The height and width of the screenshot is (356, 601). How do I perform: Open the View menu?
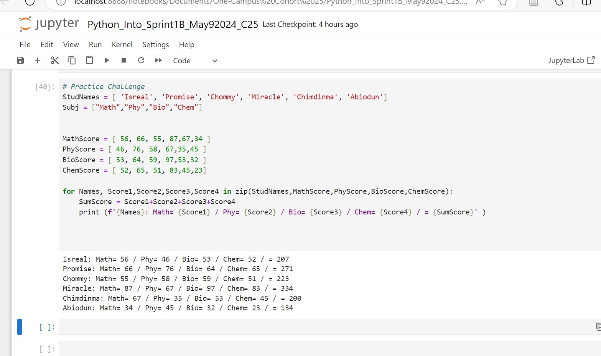[x=71, y=44]
